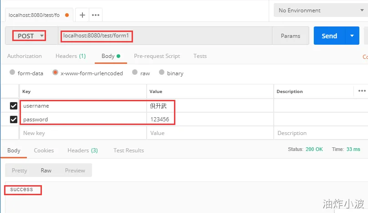368x213 pixels.
Task: Choose the binary body type
Action: tap(162, 73)
